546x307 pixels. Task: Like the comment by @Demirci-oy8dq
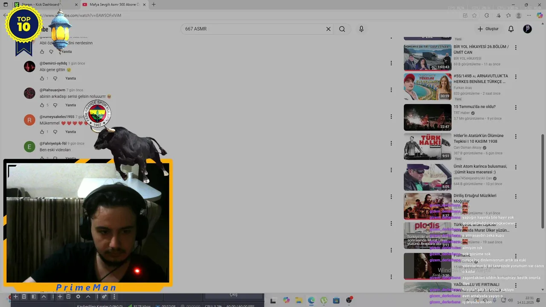click(42, 78)
